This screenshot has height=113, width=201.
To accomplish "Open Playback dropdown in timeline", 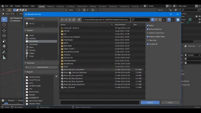I will pos(12,100).
